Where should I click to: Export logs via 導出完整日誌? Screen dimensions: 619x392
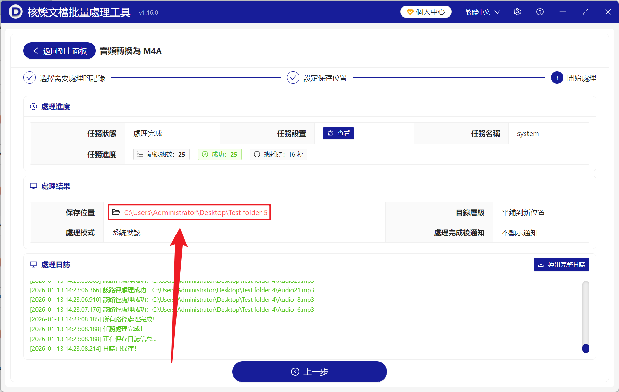tap(561, 264)
